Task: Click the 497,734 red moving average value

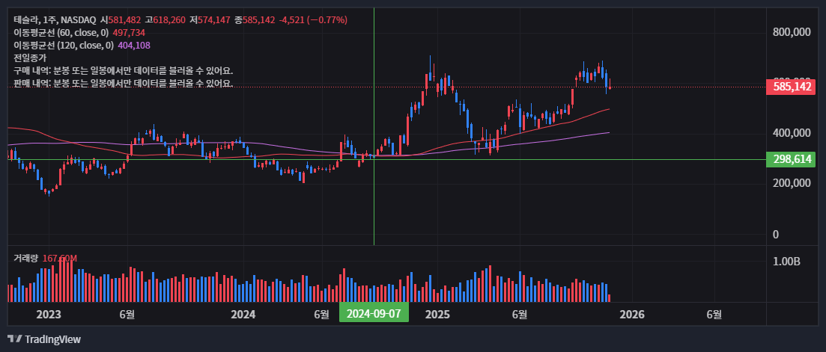Action: tap(129, 33)
